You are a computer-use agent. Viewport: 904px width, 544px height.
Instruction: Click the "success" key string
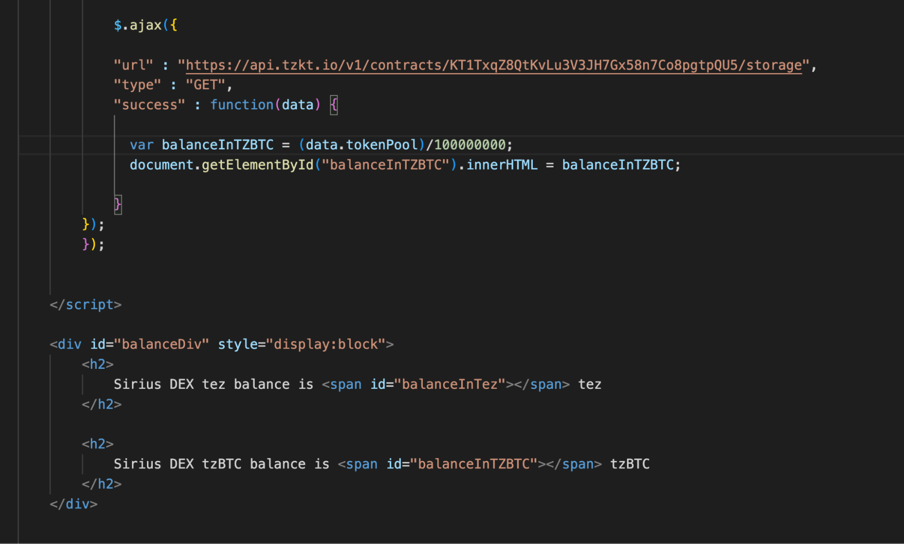tap(149, 105)
